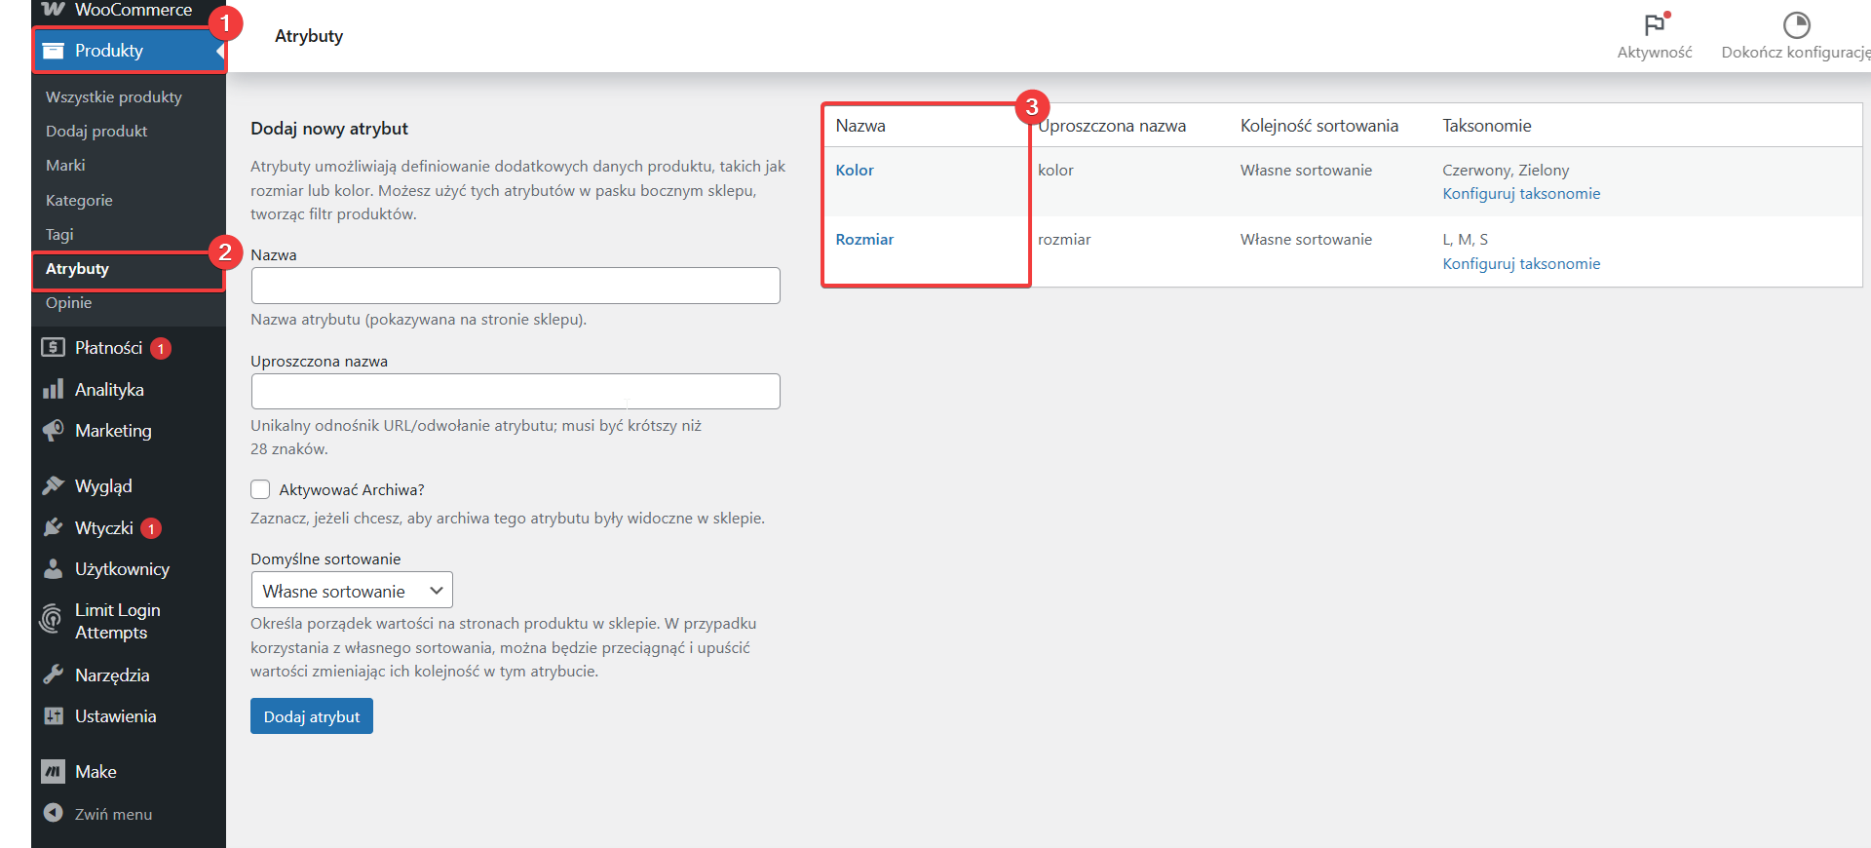Enable the Aktywować Archiwa checkbox

tap(260, 489)
